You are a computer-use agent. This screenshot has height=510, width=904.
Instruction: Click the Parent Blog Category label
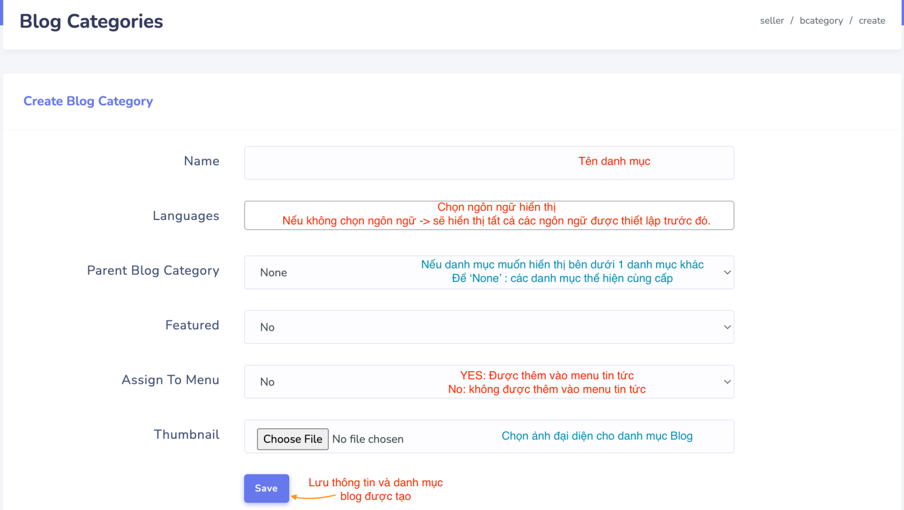(x=153, y=271)
